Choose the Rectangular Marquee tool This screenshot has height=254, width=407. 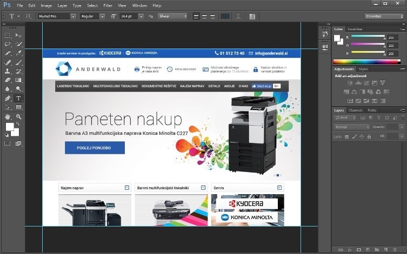8,35
